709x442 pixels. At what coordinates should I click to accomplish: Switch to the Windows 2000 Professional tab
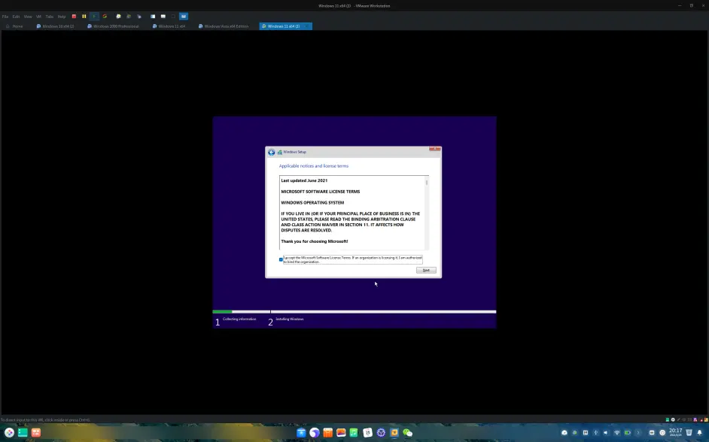click(114, 26)
